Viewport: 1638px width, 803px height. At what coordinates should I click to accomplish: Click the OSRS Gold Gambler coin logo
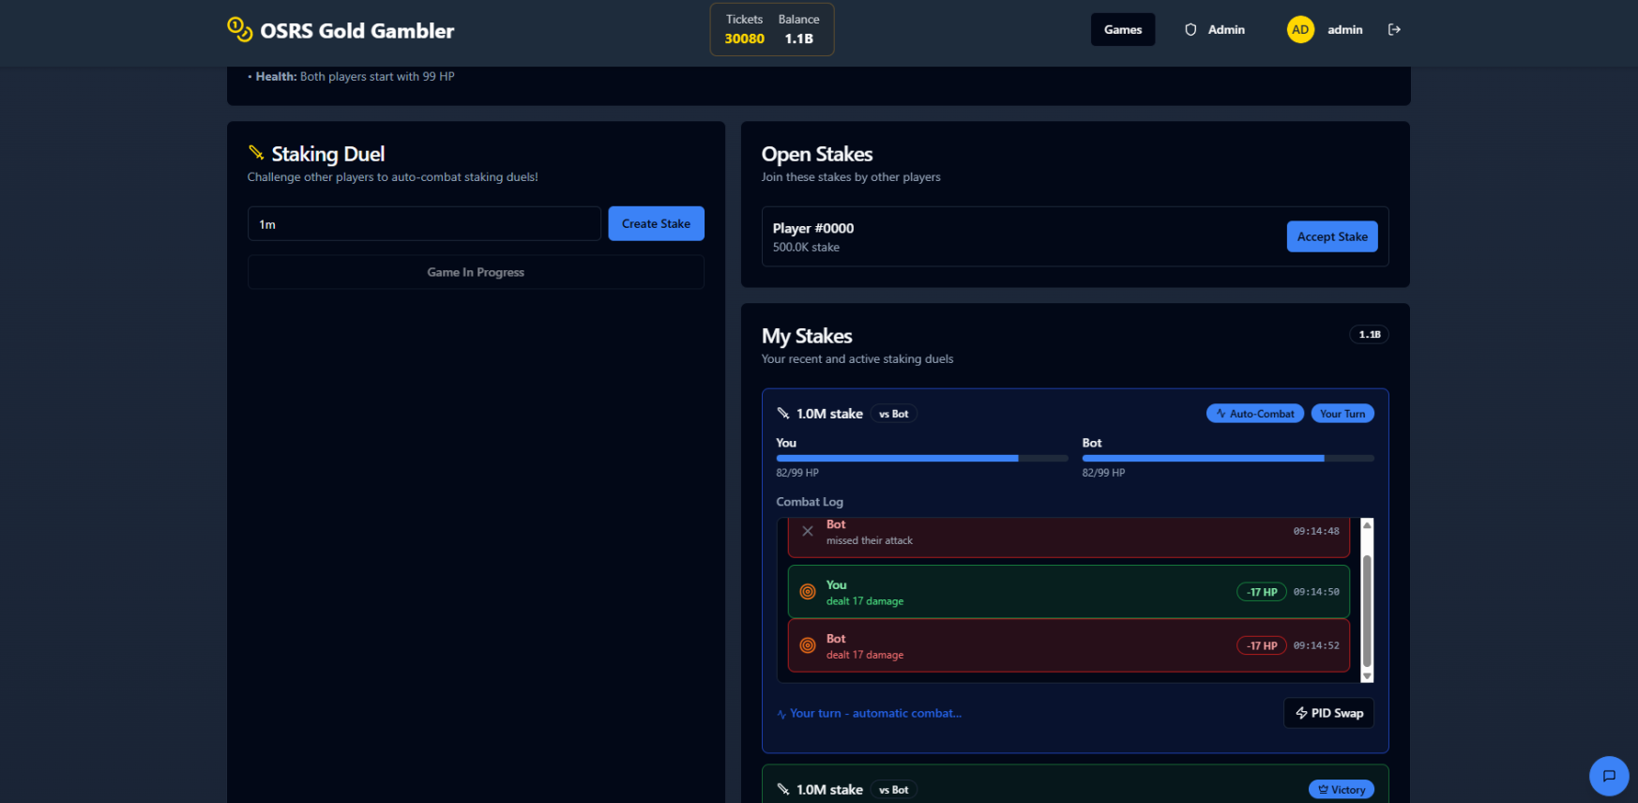tap(240, 30)
